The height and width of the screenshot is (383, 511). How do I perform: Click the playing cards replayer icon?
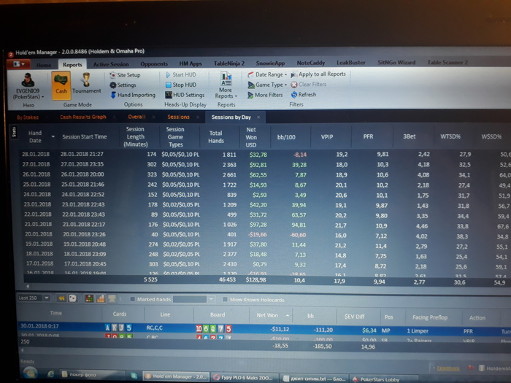point(72,298)
